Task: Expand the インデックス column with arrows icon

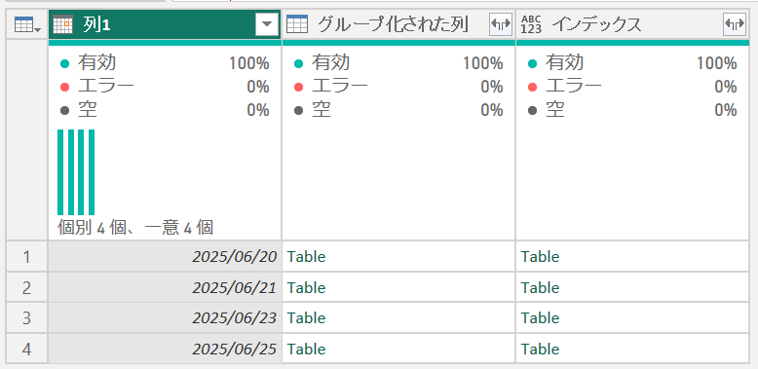Action: 735,24
